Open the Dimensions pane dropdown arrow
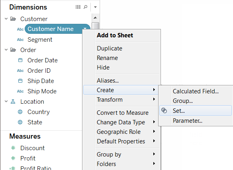This screenshot has width=233, height=170. (x=96, y=7)
